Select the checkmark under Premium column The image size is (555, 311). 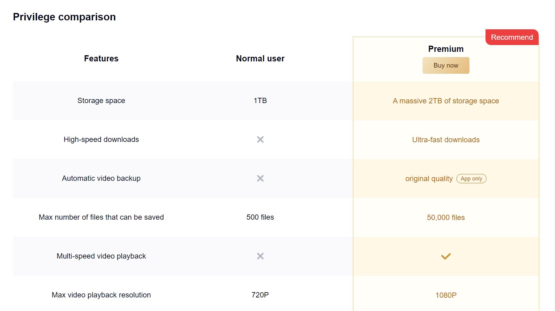tap(446, 256)
